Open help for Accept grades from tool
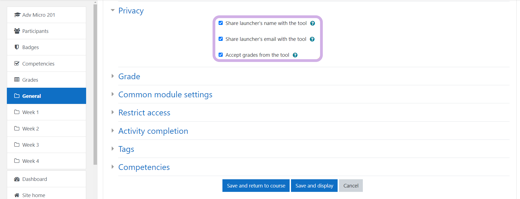 coord(295,55)
